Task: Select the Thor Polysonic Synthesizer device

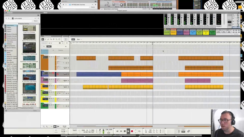Action: click(29, 49)
